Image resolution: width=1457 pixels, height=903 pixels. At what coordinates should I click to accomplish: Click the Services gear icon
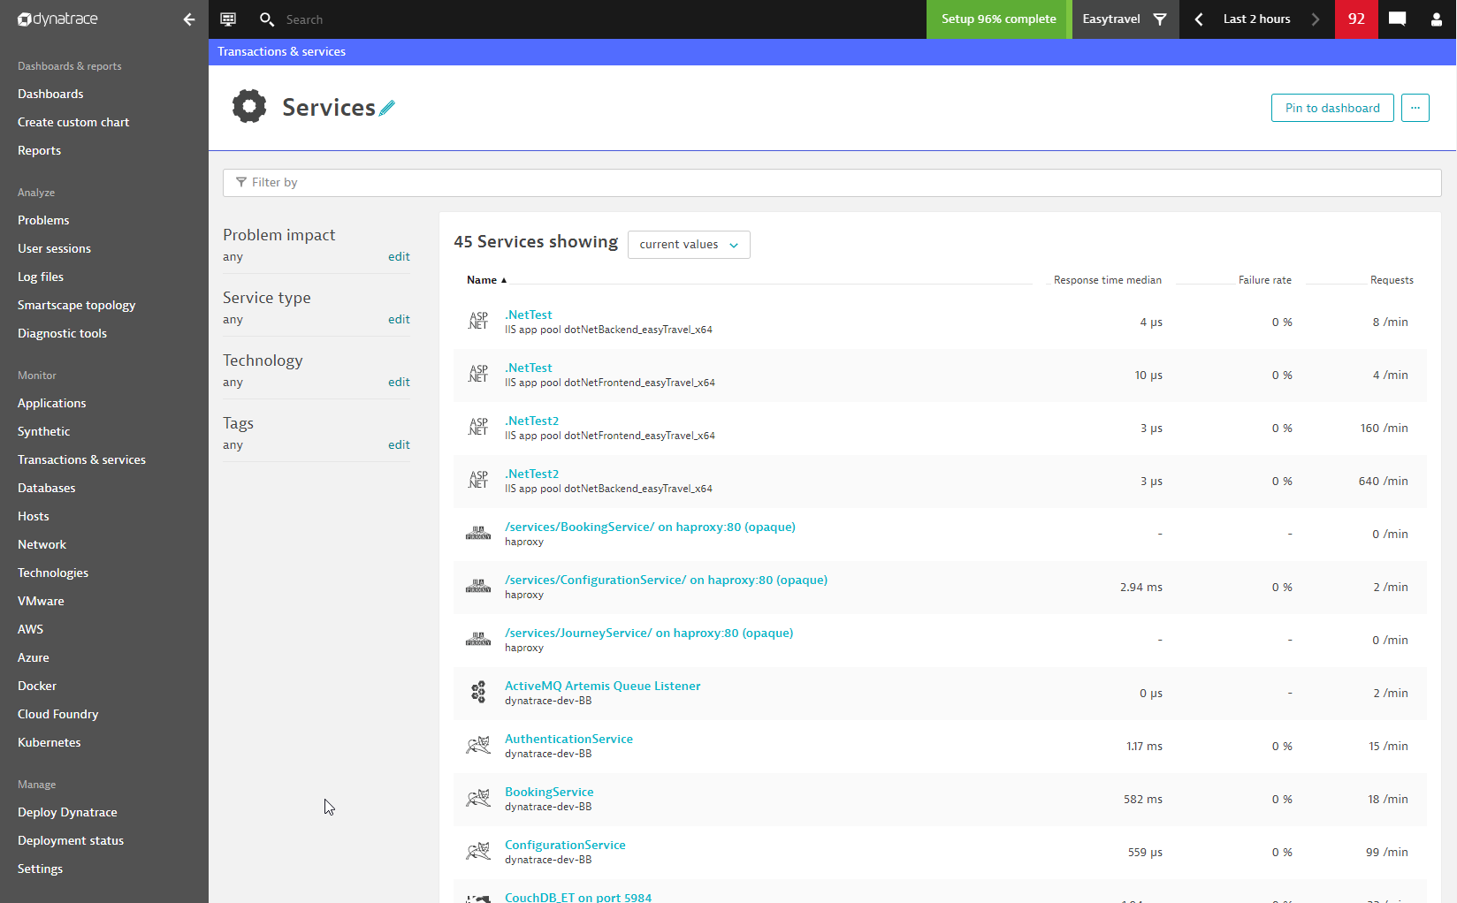coord(249,106)
